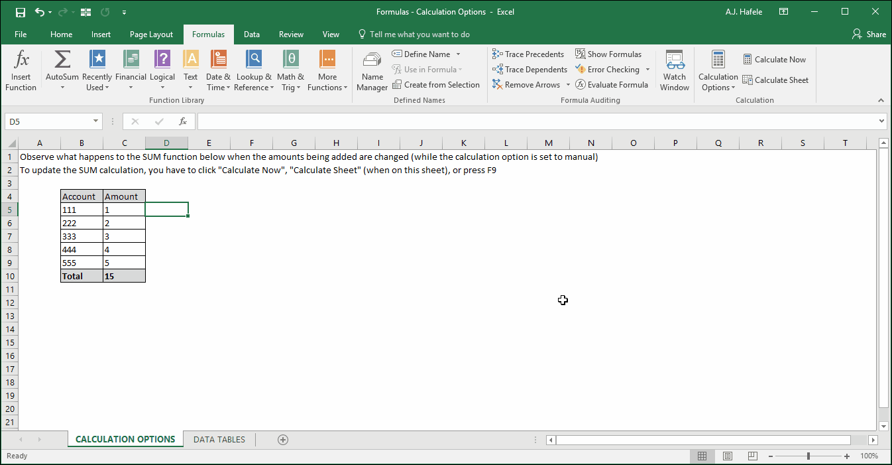Open Financial functions list
892x465 pixels.
(131, 71)
